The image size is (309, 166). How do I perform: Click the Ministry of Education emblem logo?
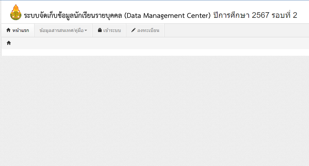[16, 13]
